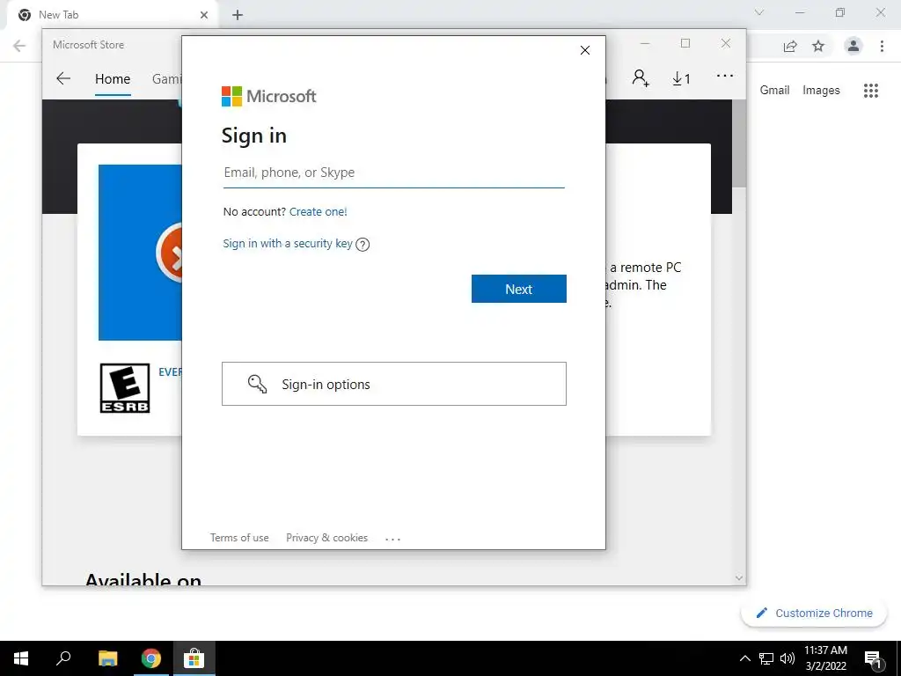
Task: Open the Terms of use link
Action: [x=239, y=538]
